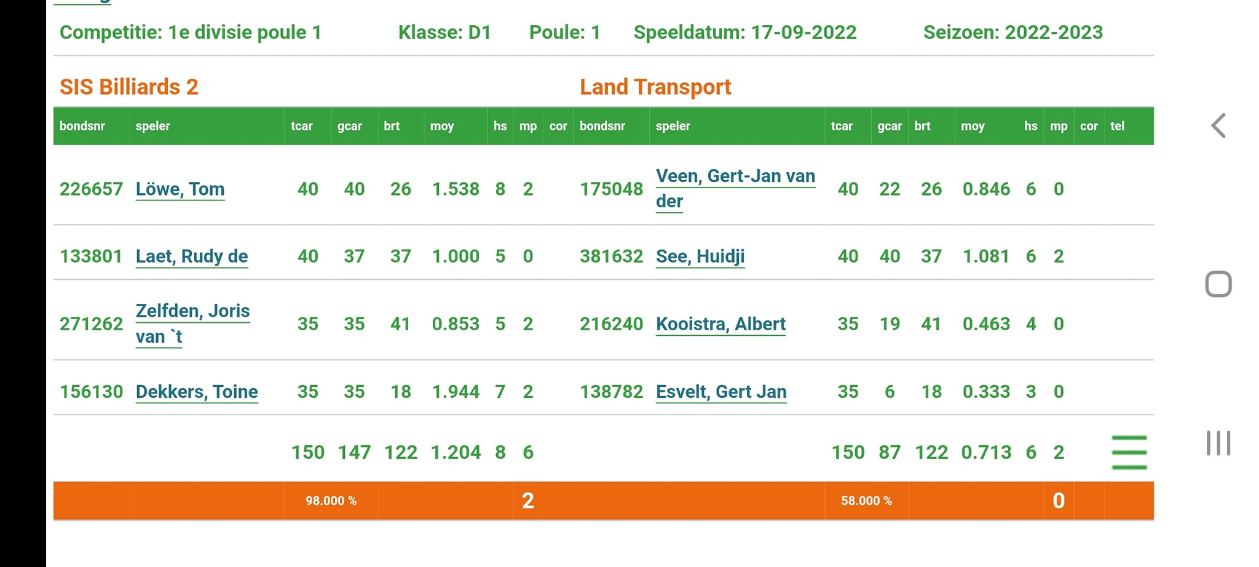Screen dimensions: 1259x567
Task: Click the 98.000 % orange cell
Action: 331,501
